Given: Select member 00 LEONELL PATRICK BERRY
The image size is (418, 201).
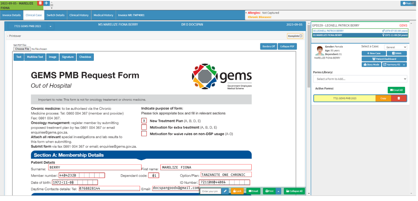Looking at the screenshot, I should (360, 31).
